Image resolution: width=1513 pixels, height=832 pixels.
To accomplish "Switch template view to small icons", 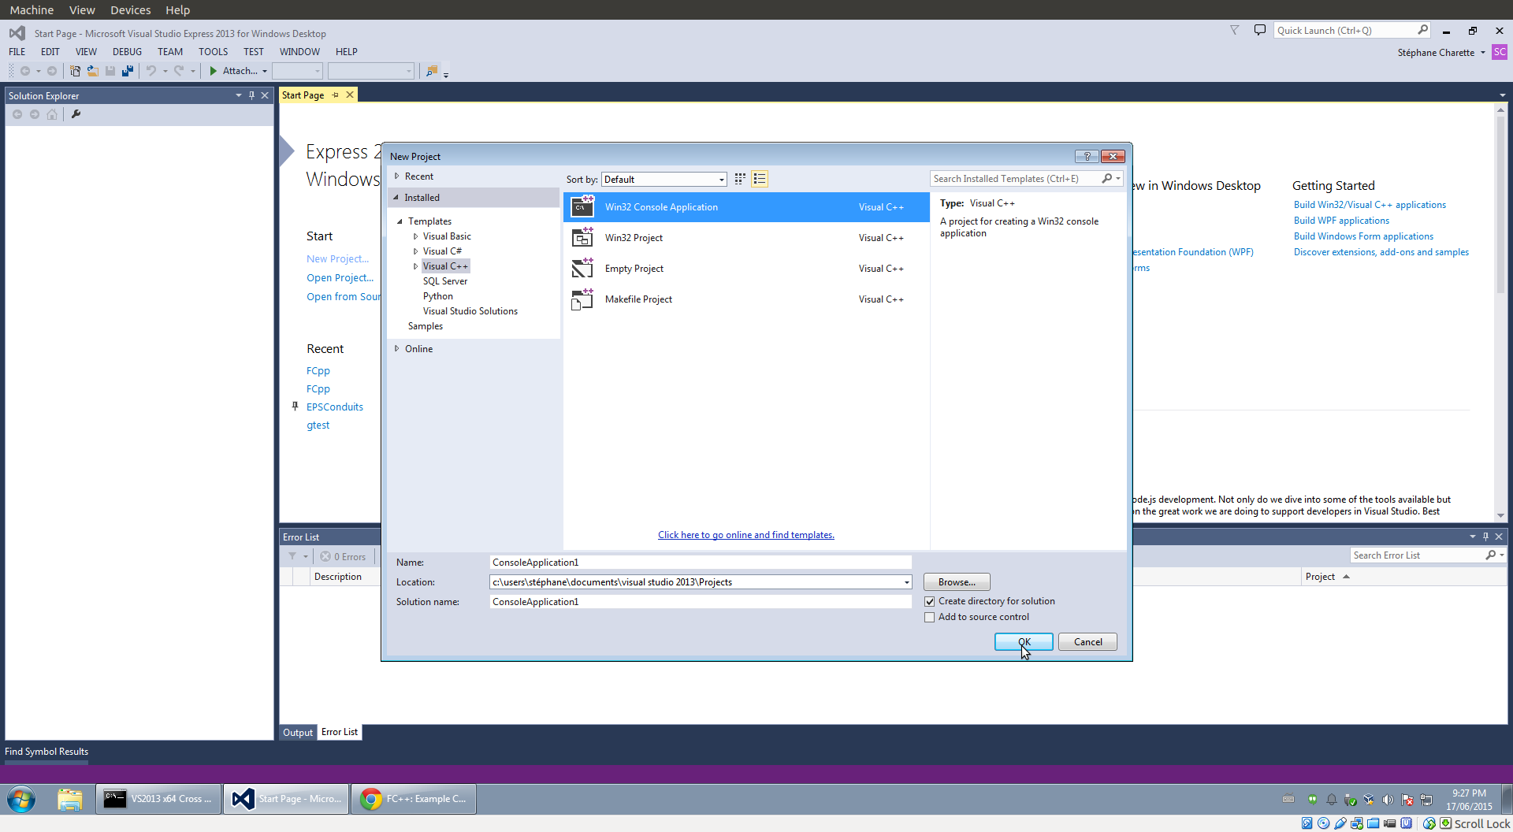I will click(x=739, y=179).
